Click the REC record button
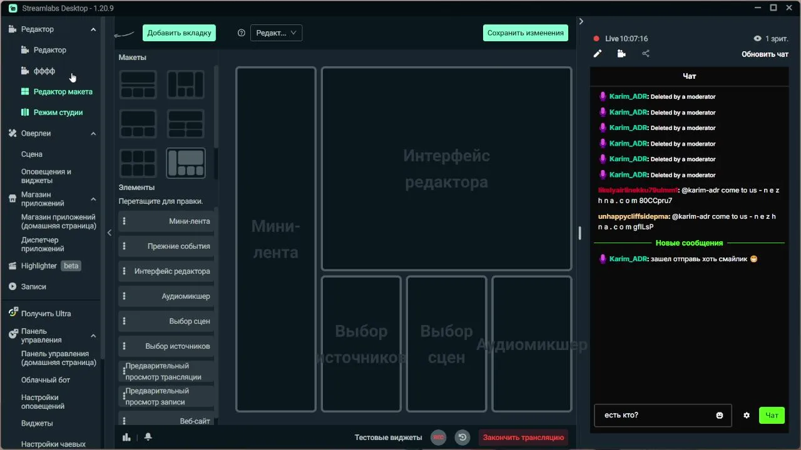 coord(439,437)
